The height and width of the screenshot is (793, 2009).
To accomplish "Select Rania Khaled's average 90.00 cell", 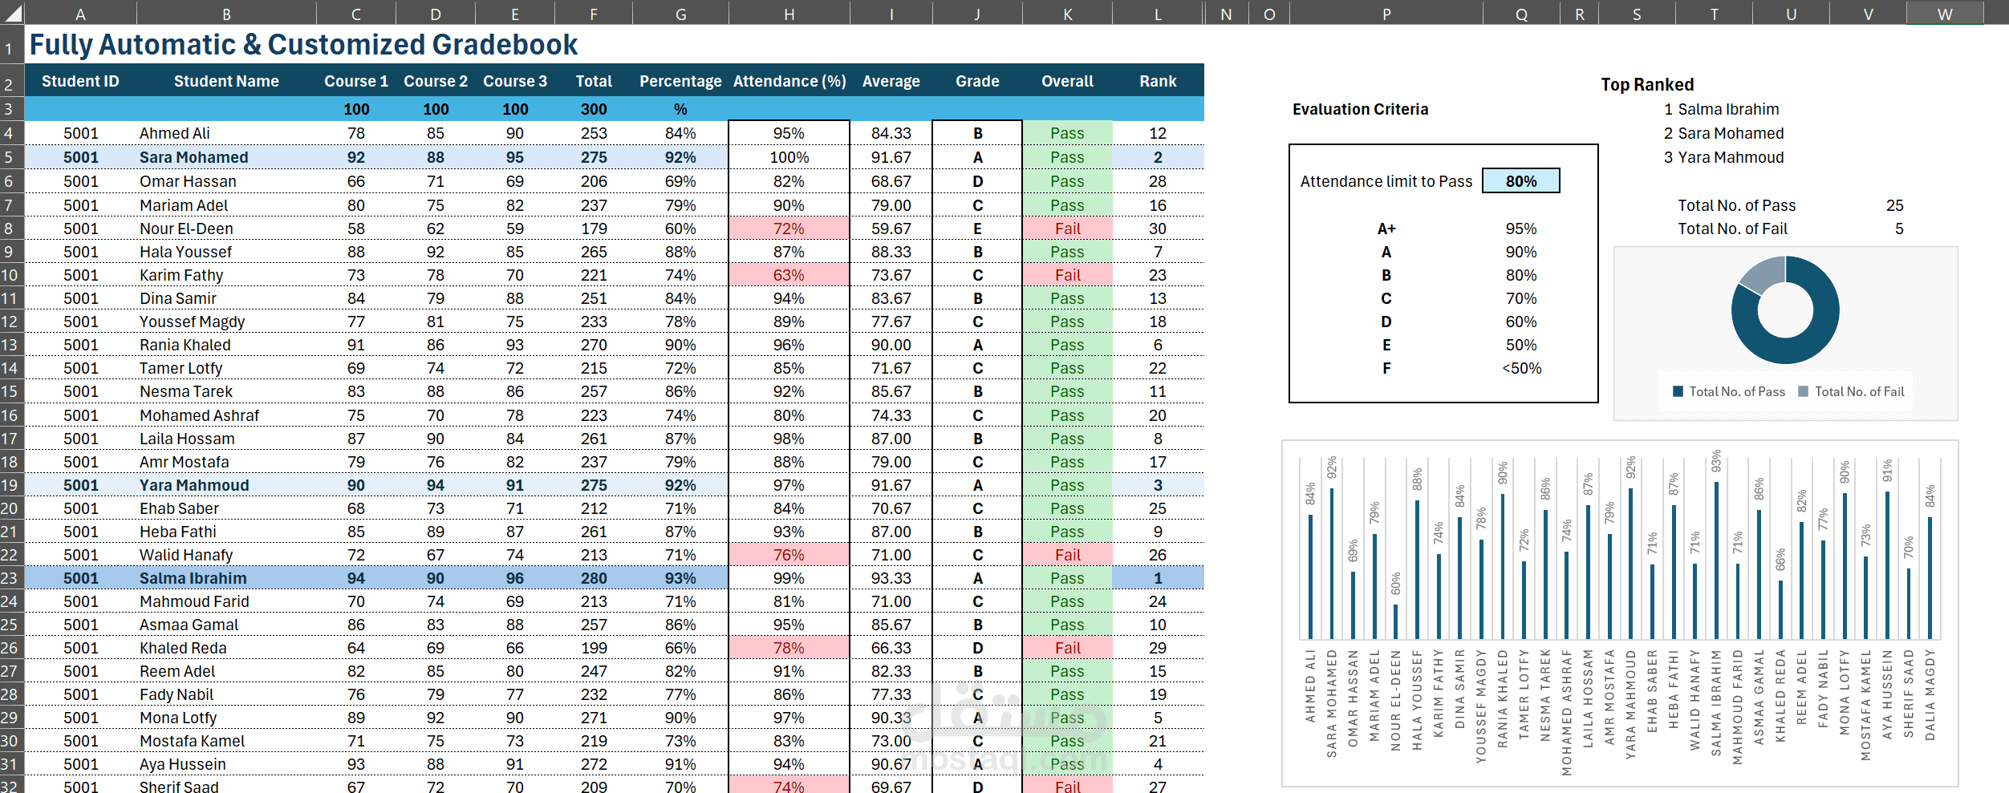I will tap(891, 345).
